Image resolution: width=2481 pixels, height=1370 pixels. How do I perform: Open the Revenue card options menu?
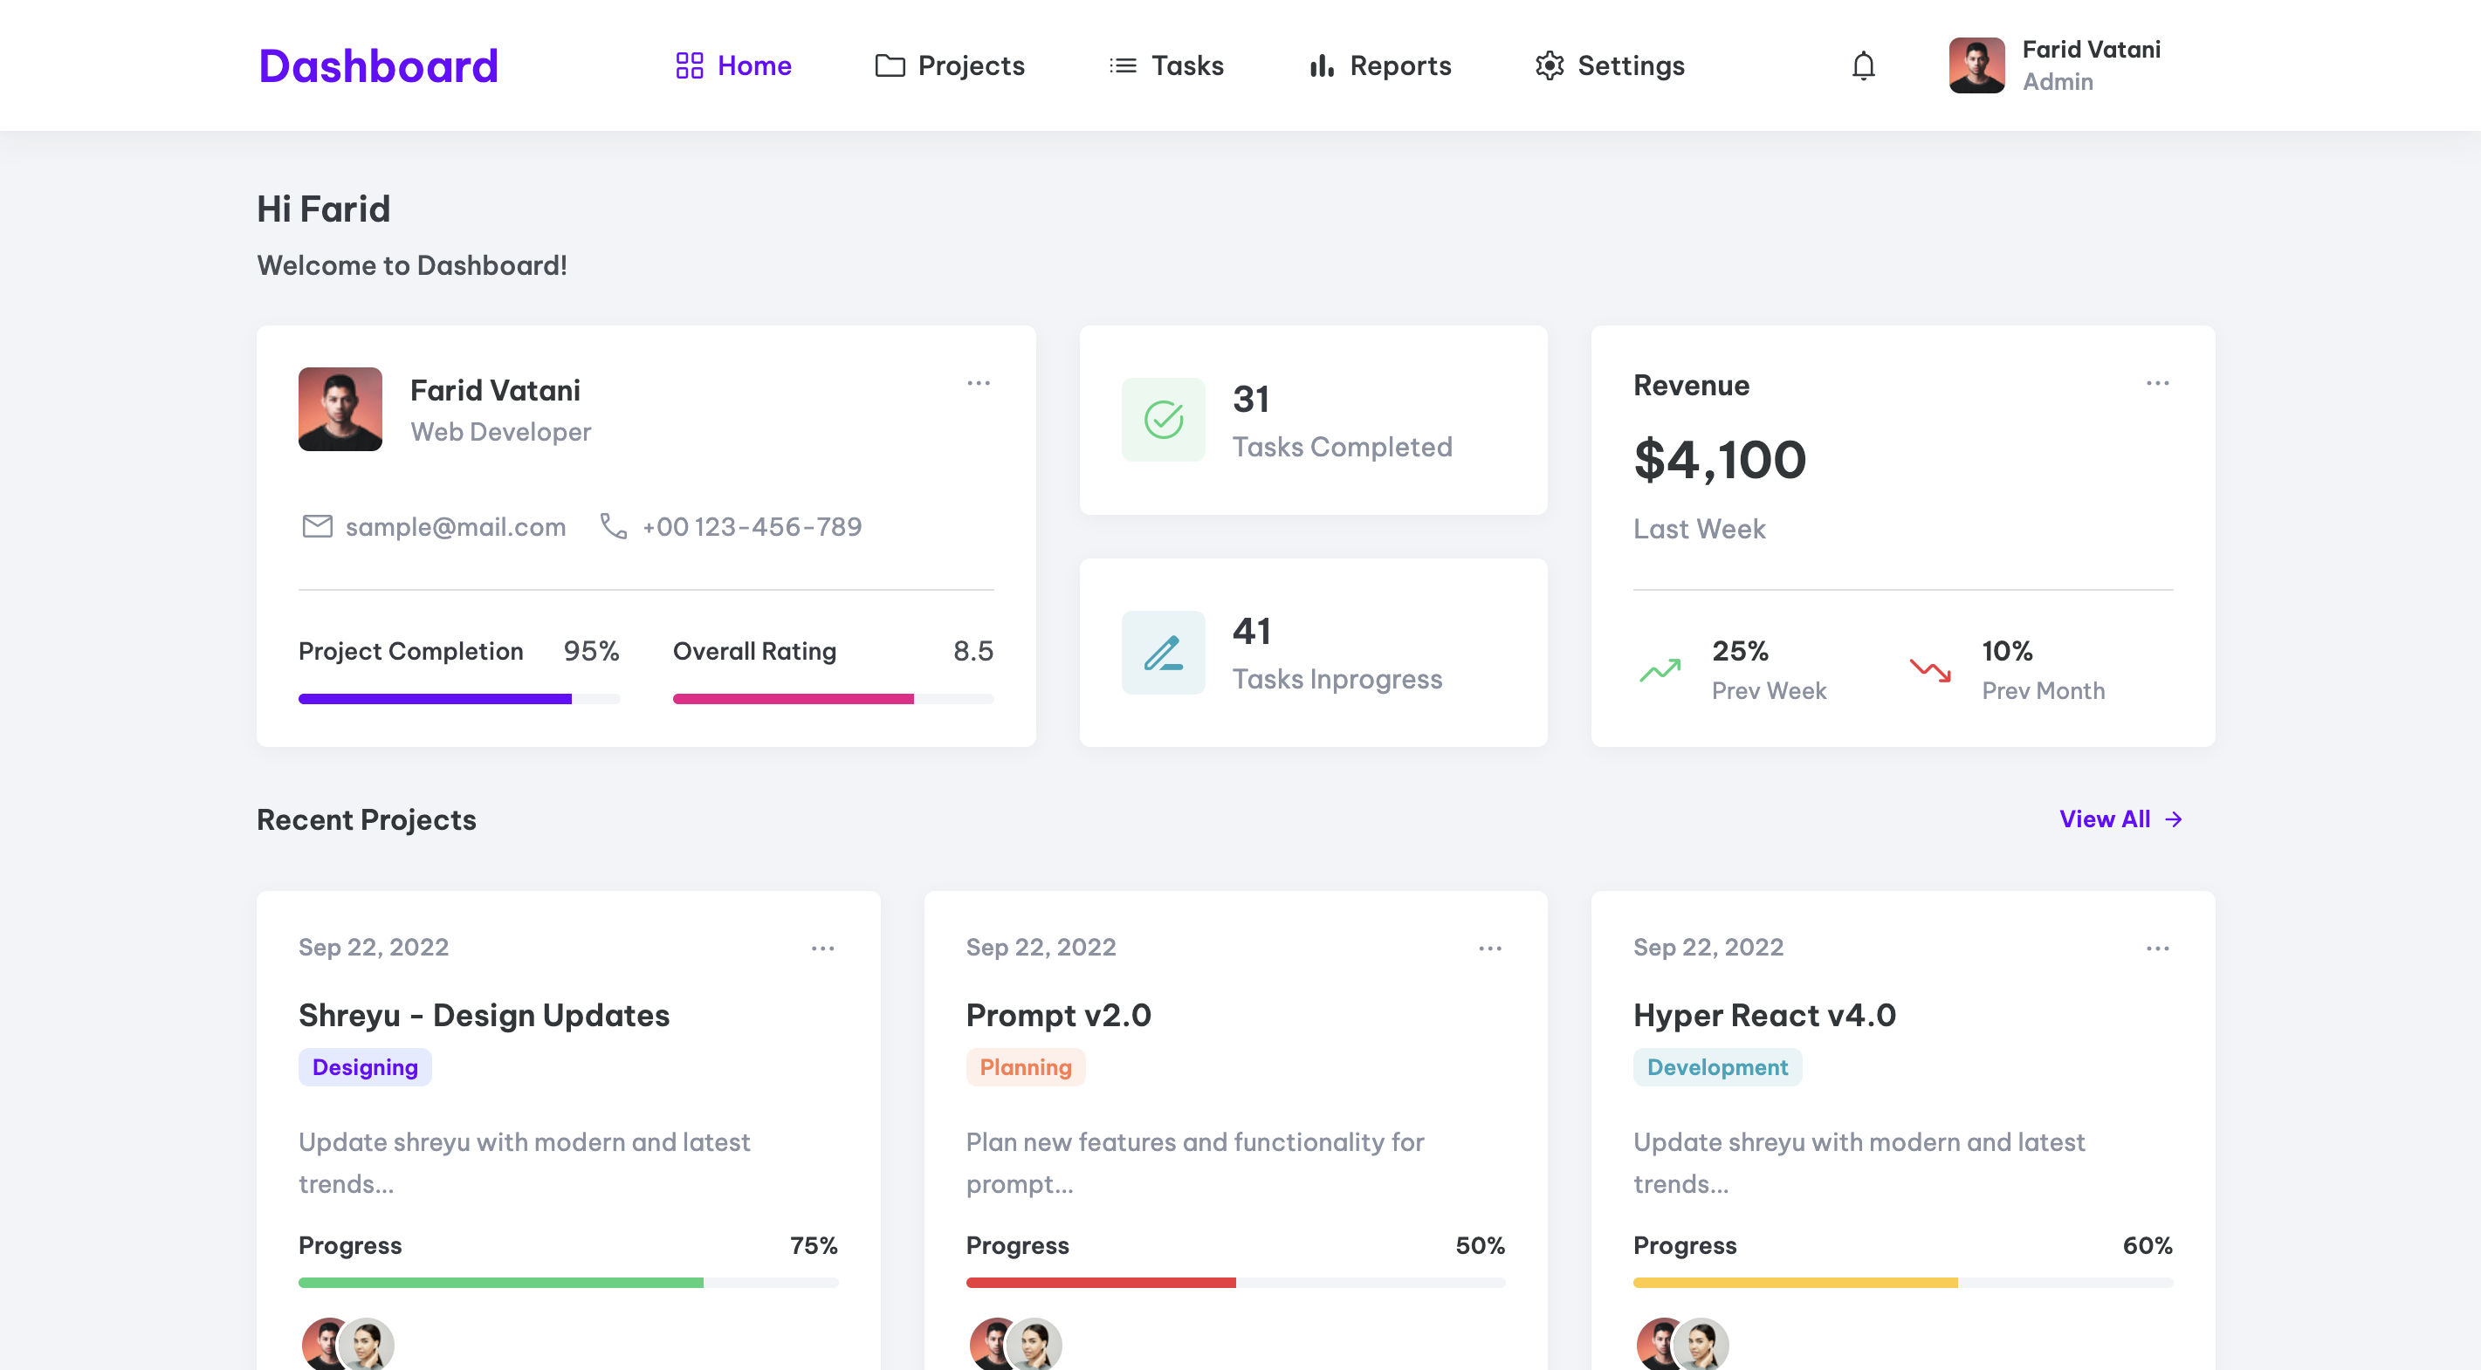pyautogui.click(x=2157, y=382)
